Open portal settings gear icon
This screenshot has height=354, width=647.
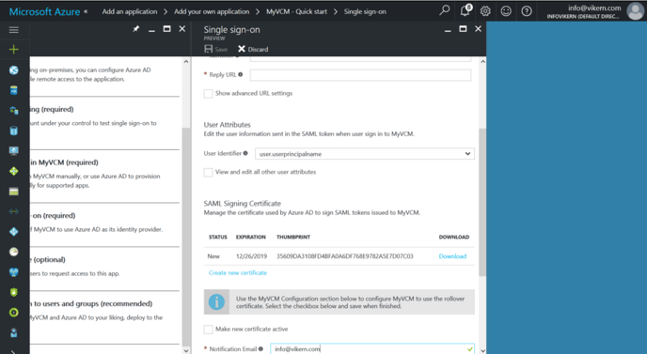[485, 11]
